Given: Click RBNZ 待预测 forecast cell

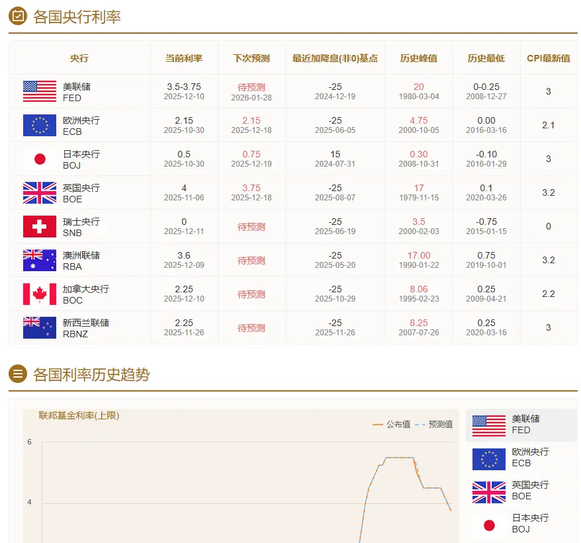Looking at the screenshot, I should 251,328.
